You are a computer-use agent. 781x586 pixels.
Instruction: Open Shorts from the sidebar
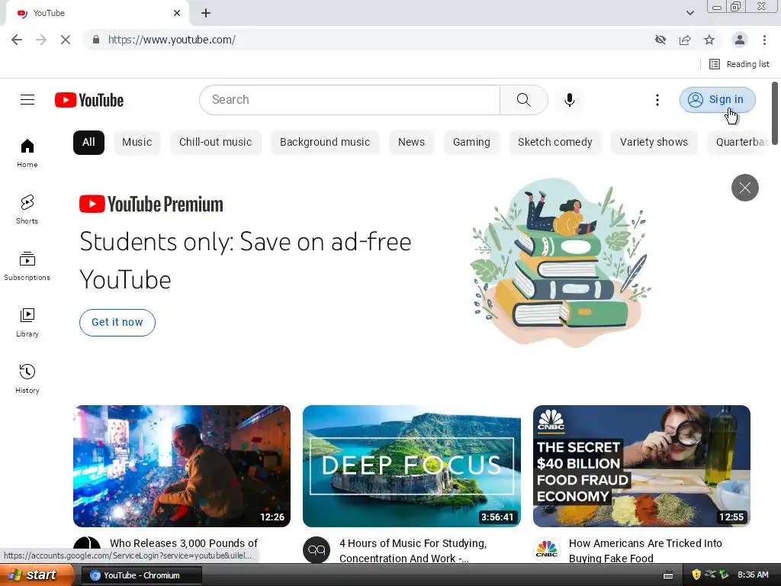tap(27, 209)
